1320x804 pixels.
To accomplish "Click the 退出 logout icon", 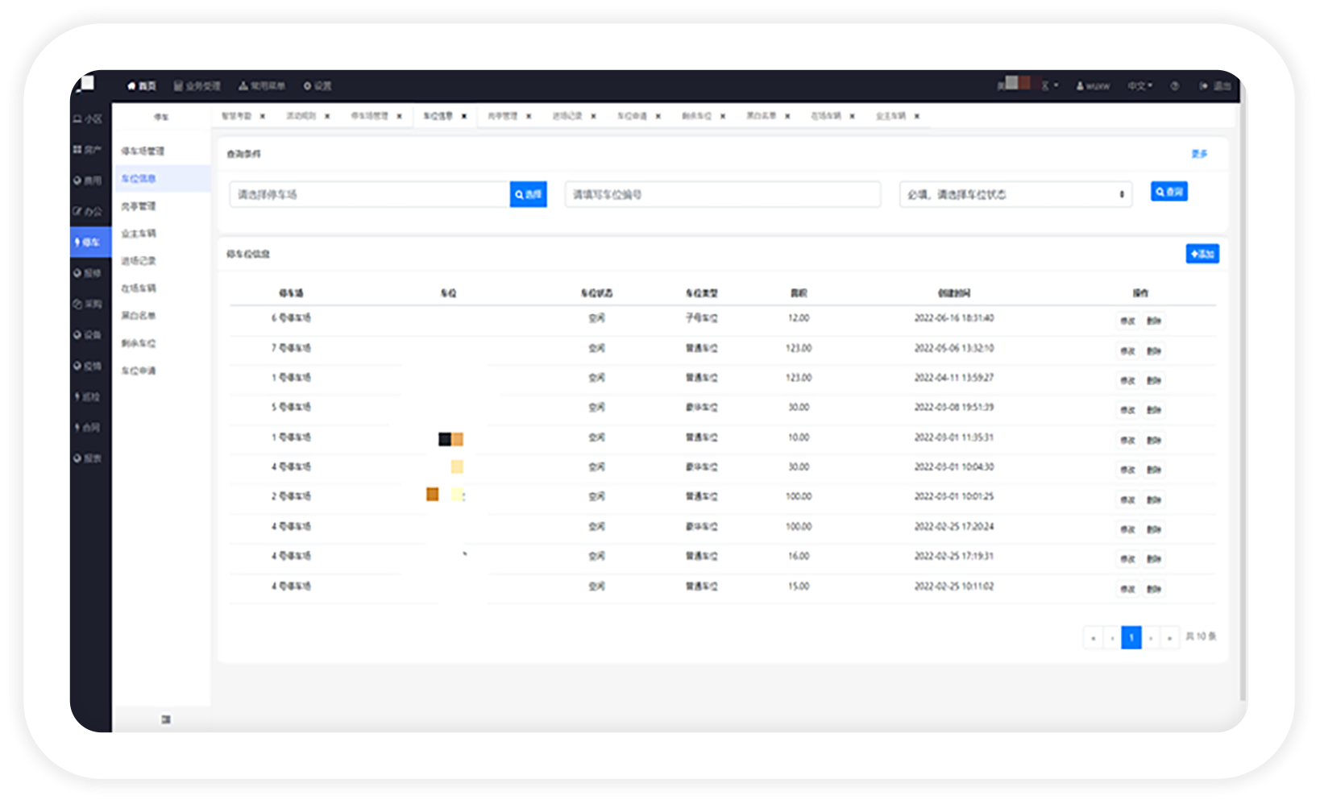I will coord(1204,86).
